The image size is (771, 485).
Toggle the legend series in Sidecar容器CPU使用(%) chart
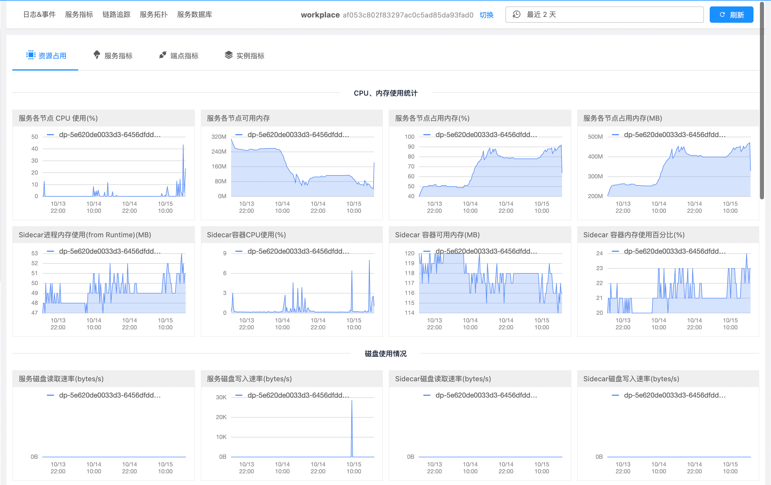[292, 251]
